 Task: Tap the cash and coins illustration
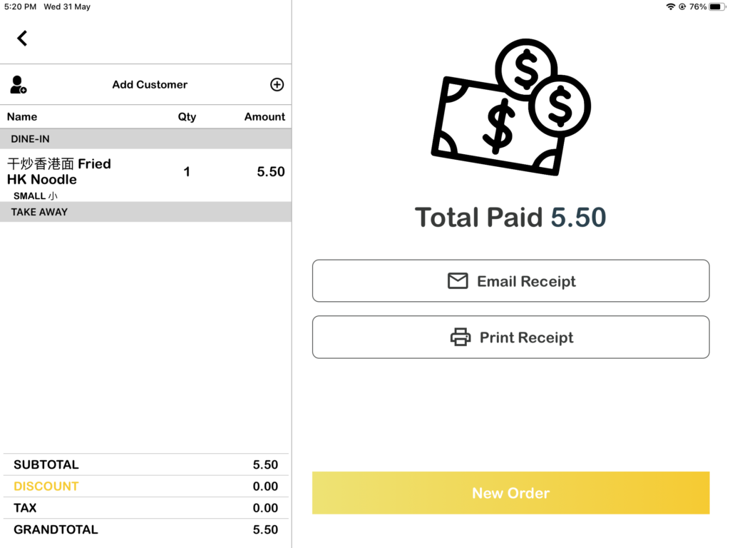click(510, 107)
